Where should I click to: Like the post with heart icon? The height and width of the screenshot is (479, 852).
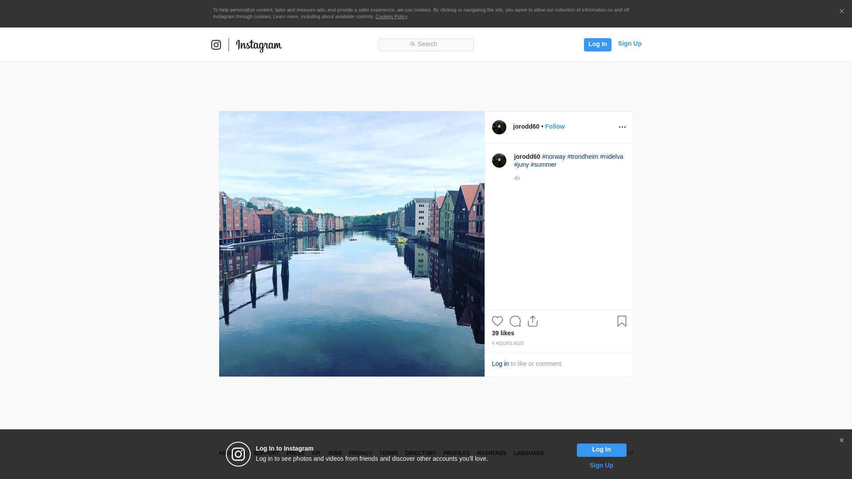497,321
